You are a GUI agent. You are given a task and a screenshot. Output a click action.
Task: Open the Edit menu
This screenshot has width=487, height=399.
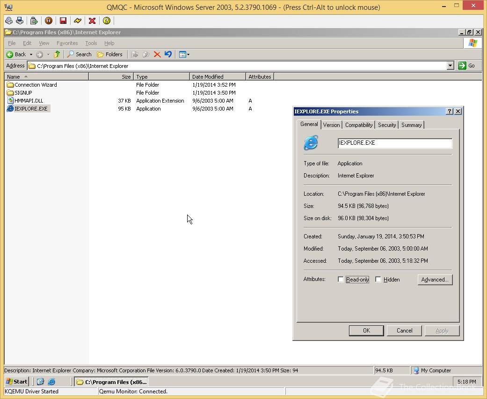[27, 43]
